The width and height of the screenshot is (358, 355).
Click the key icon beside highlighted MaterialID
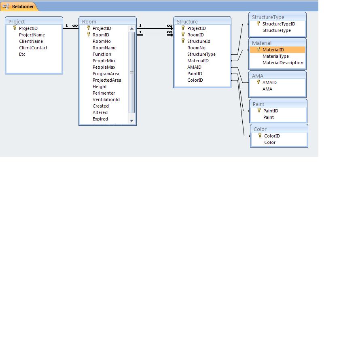258,49
